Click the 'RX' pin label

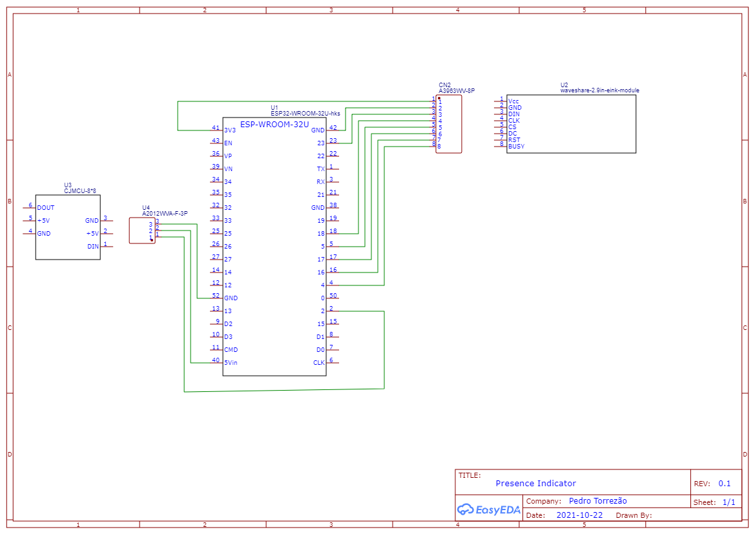click(321, 182)
